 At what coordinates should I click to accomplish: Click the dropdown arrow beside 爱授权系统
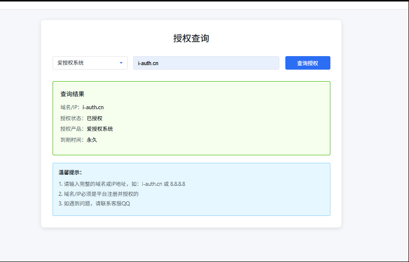(121, 63)
